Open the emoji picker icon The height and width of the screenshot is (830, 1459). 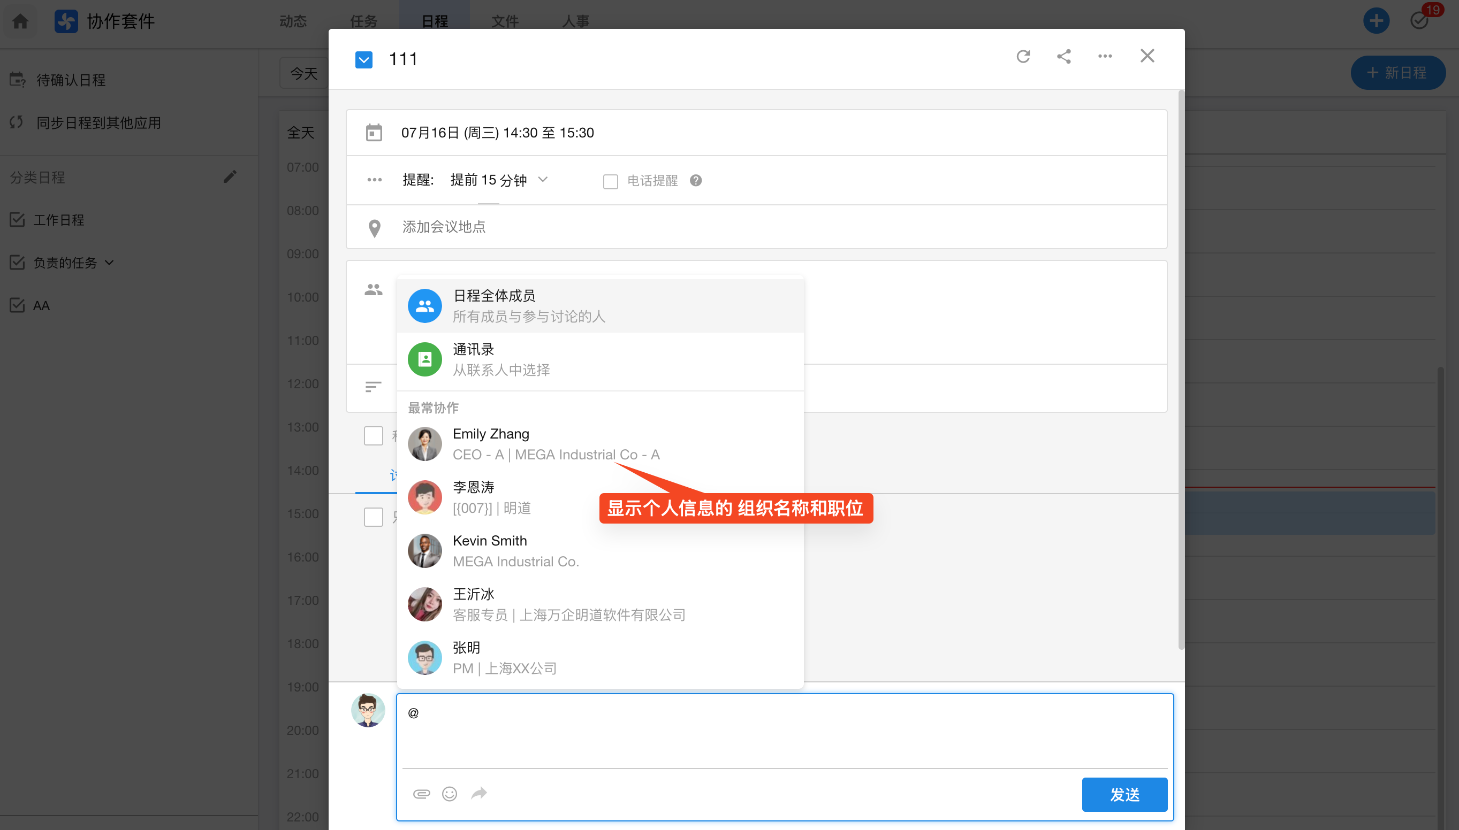click(x=450, y=794)
